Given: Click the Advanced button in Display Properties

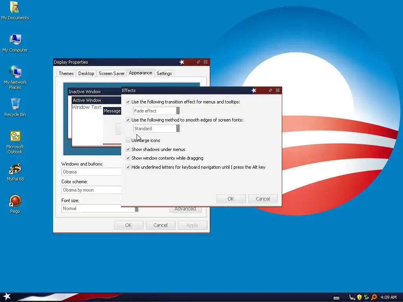Looking at the screenshot, I should click(185, 209).
